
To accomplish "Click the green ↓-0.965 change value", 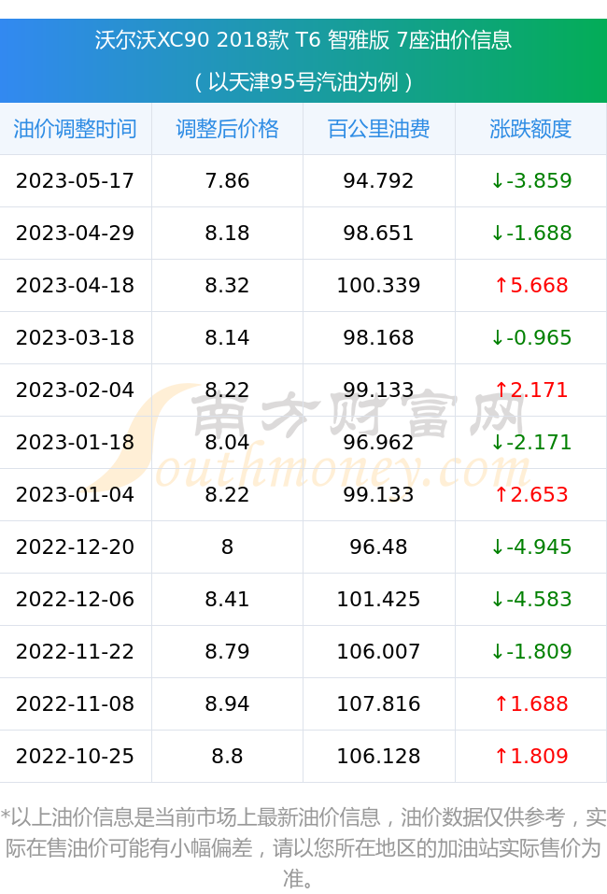I will [530, 337].
